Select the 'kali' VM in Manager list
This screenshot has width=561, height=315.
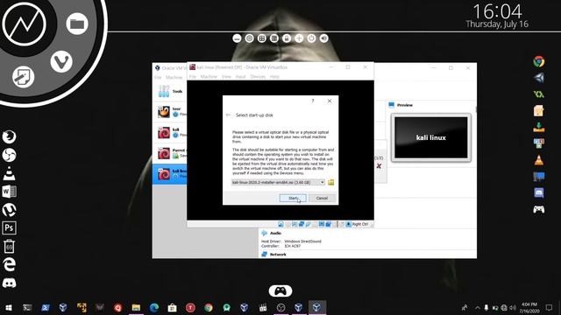pyautogui.click(x=170, y=132)
